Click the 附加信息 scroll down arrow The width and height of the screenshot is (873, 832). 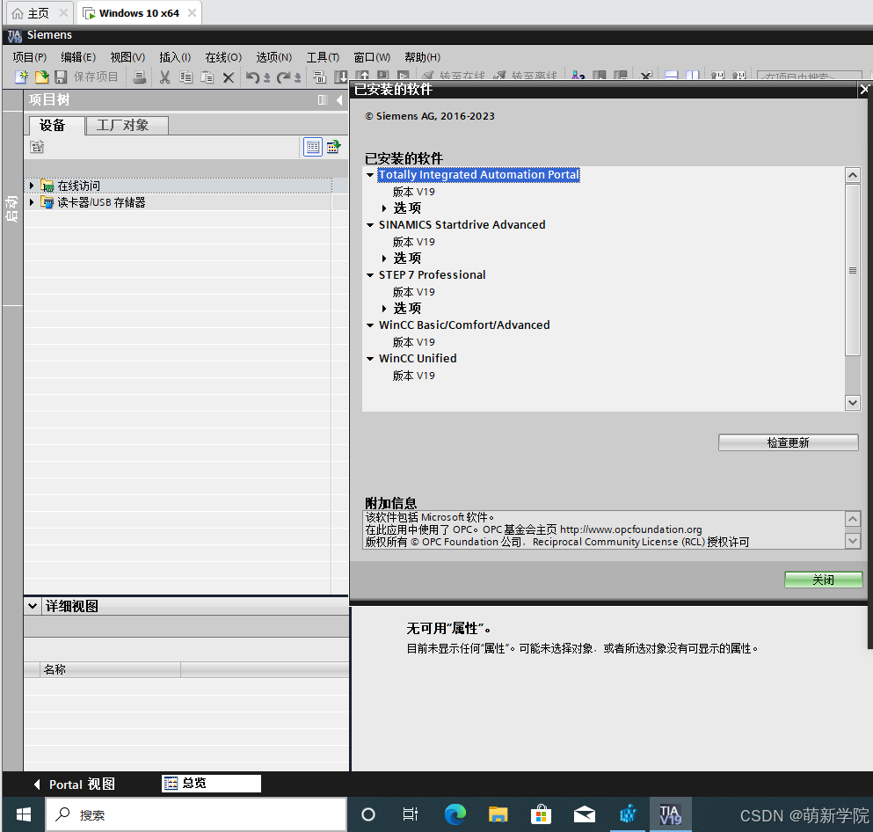[x=853, y=541]
